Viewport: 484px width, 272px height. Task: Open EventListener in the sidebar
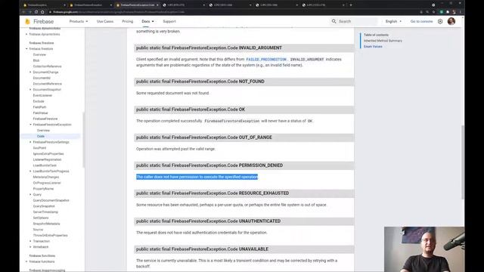42,96
